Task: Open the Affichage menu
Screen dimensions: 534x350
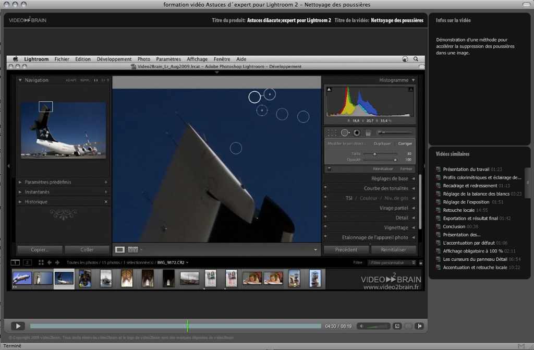Action: pos(197,59)
